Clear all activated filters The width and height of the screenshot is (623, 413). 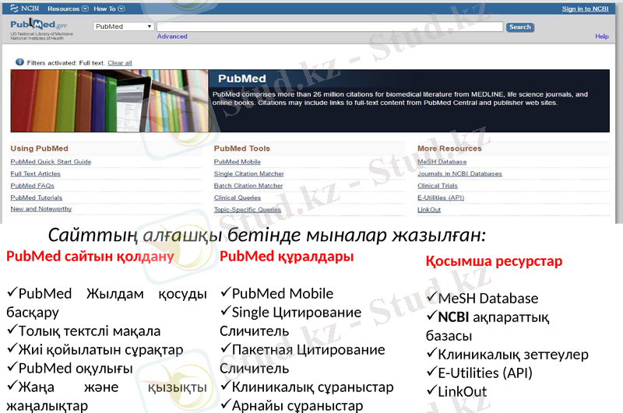pyautogui.click(x=120, y=62)
